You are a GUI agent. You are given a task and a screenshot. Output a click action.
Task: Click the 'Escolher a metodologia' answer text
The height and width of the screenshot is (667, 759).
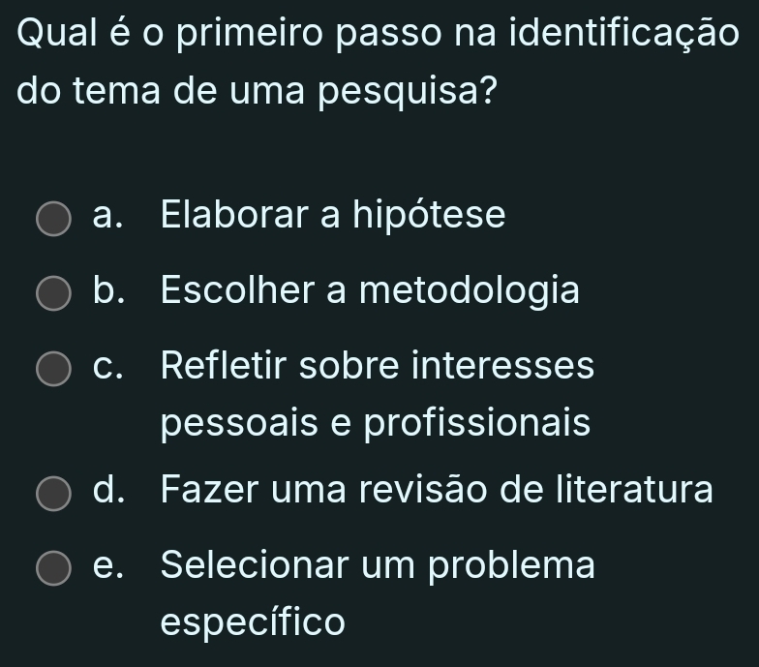(x=371, y=289)
